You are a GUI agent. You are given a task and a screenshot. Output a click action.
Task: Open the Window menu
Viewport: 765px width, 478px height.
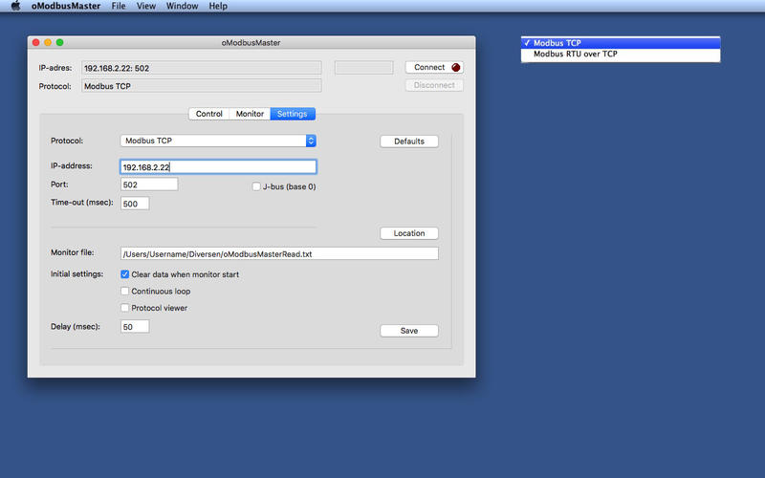pos(182,6)
